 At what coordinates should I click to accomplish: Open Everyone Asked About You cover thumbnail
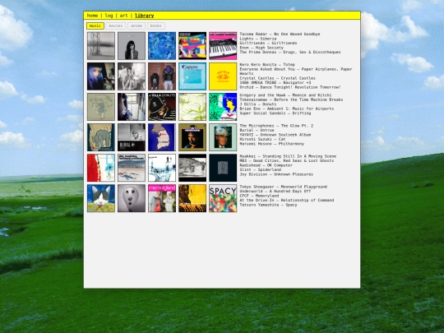[x=132, y=76]
